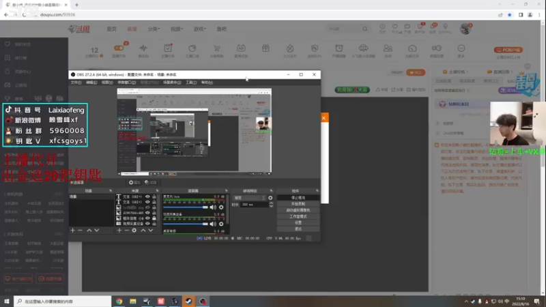Open mic/aux audio settings gear

[221, 207]
